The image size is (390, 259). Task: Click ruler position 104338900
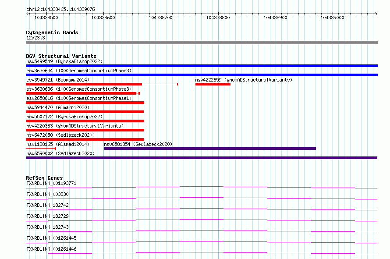[x=275, y=18]
